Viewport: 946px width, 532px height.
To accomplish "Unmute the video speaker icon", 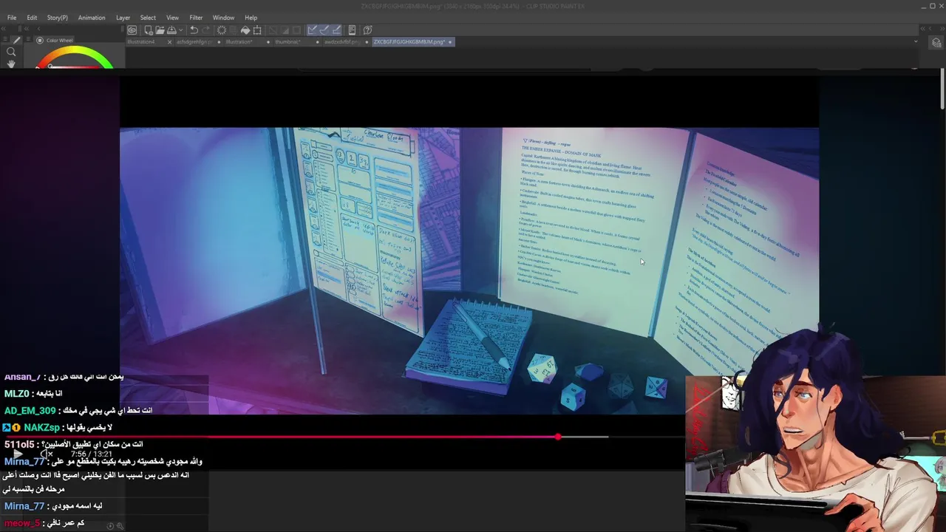I will pyautogui.click(x=47, y=454).
